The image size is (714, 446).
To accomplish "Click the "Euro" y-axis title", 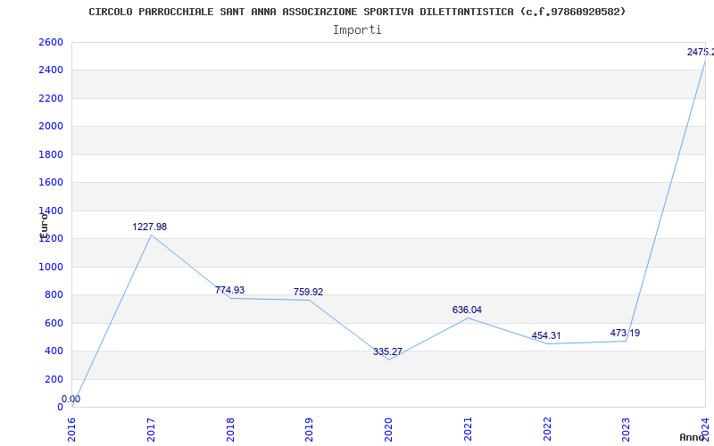I will point(43,223).
